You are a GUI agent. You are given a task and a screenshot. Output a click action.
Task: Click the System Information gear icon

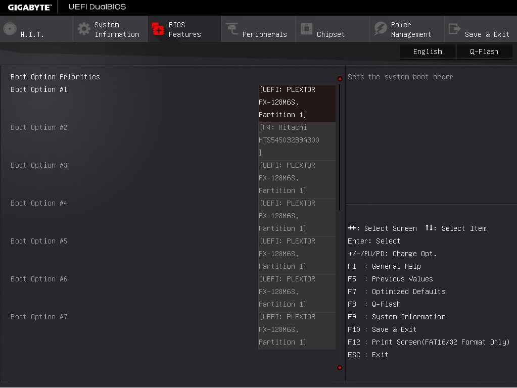point(84,29)
